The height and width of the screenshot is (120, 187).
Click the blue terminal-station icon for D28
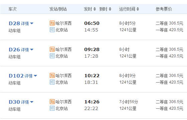[52, 30]
